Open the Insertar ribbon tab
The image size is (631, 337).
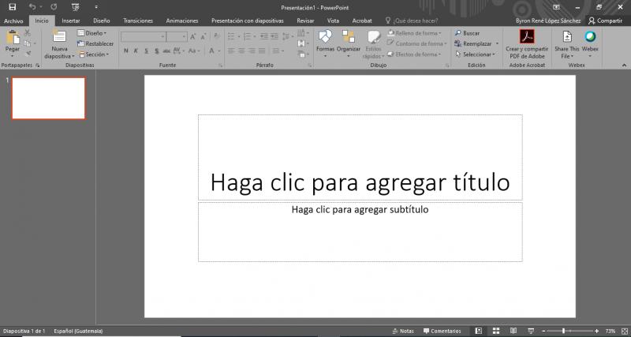coord(70,21)
